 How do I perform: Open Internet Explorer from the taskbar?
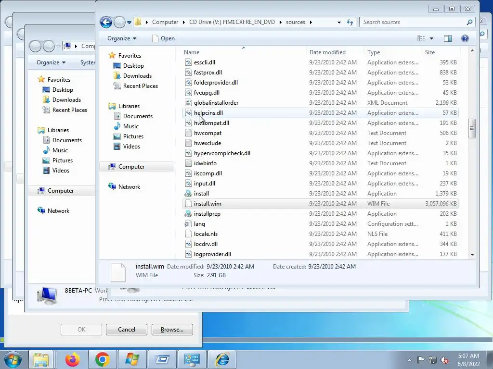click(222, 359)
